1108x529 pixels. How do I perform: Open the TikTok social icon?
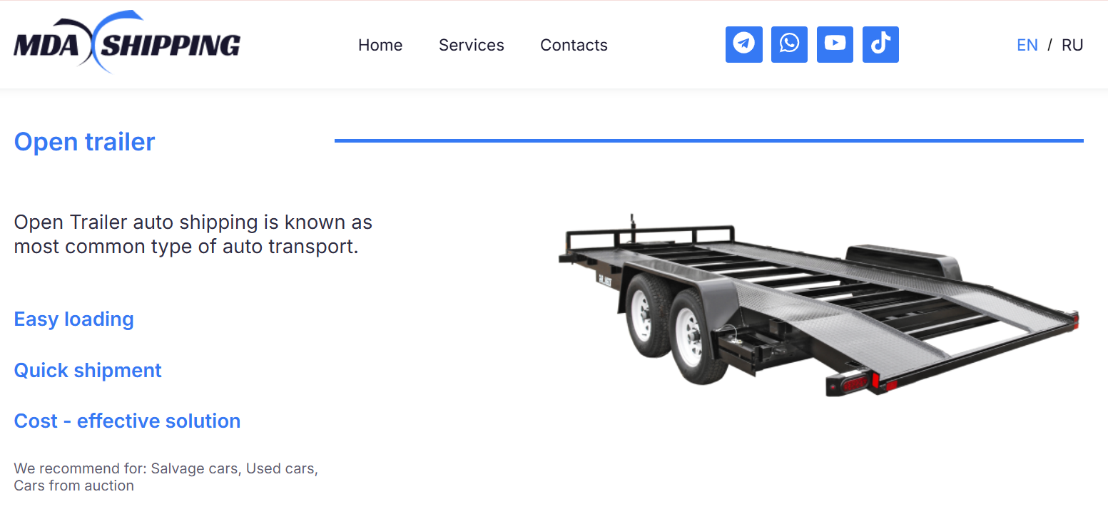(880, 45)
